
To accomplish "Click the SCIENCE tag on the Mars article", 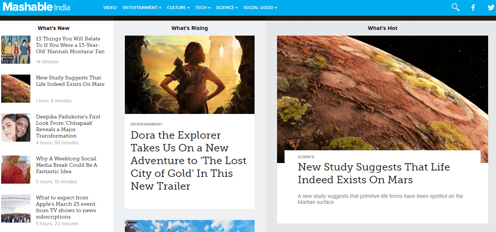I will click(306, 157).
